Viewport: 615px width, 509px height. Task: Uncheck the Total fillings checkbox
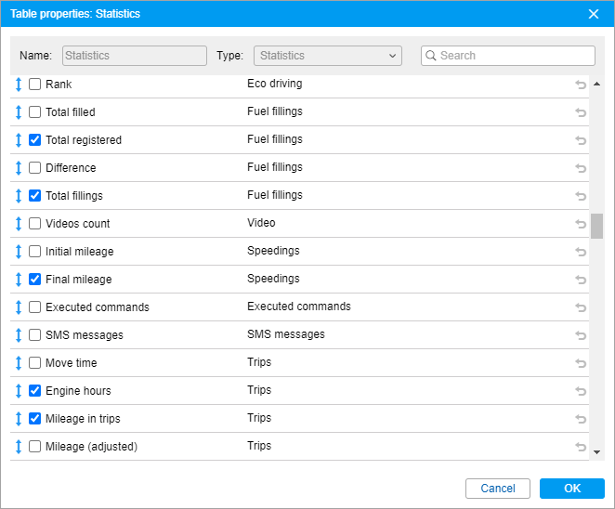point(35,196)
